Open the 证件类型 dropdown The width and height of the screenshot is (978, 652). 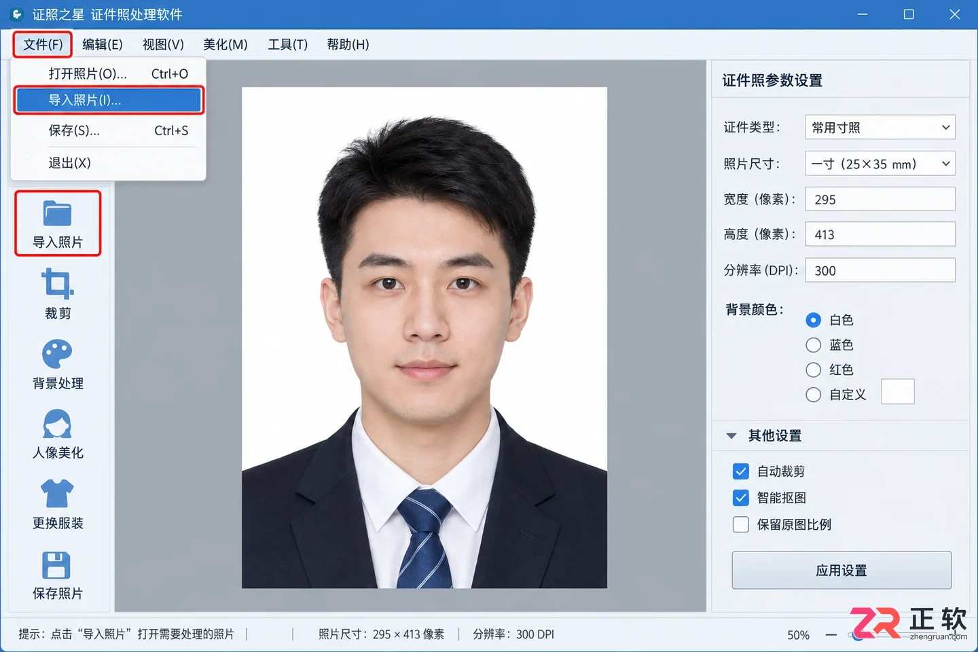click(880, 127)
